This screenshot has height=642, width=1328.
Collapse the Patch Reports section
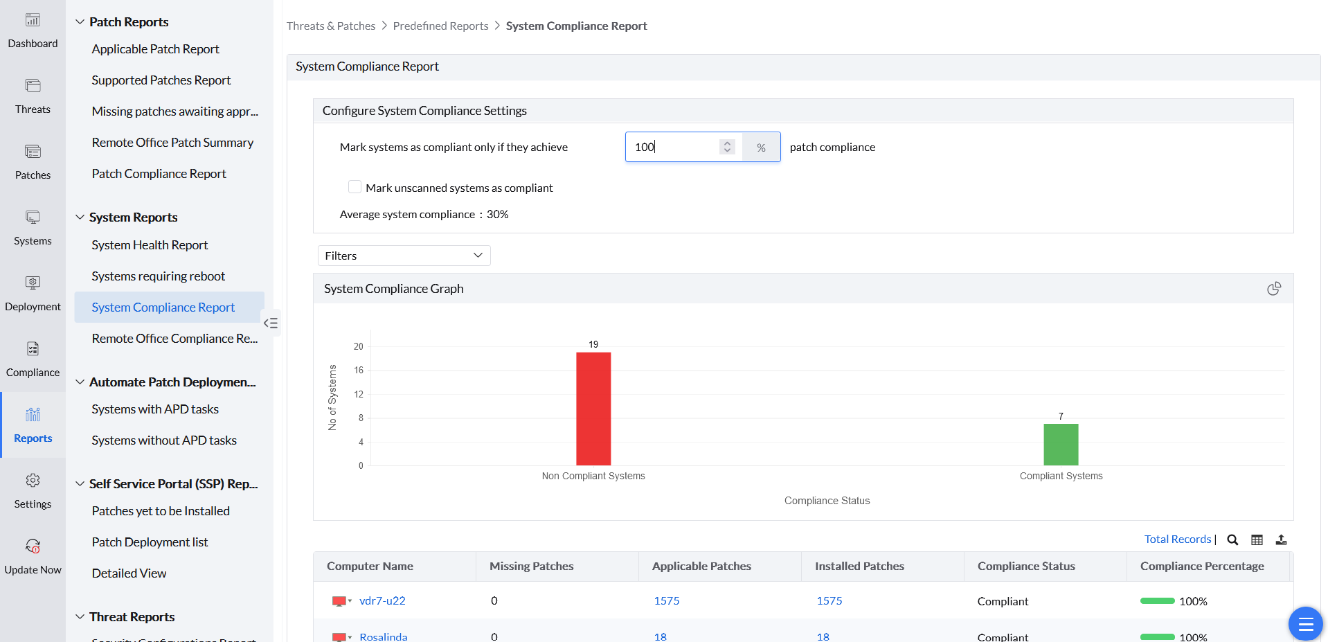coord(80,22)
